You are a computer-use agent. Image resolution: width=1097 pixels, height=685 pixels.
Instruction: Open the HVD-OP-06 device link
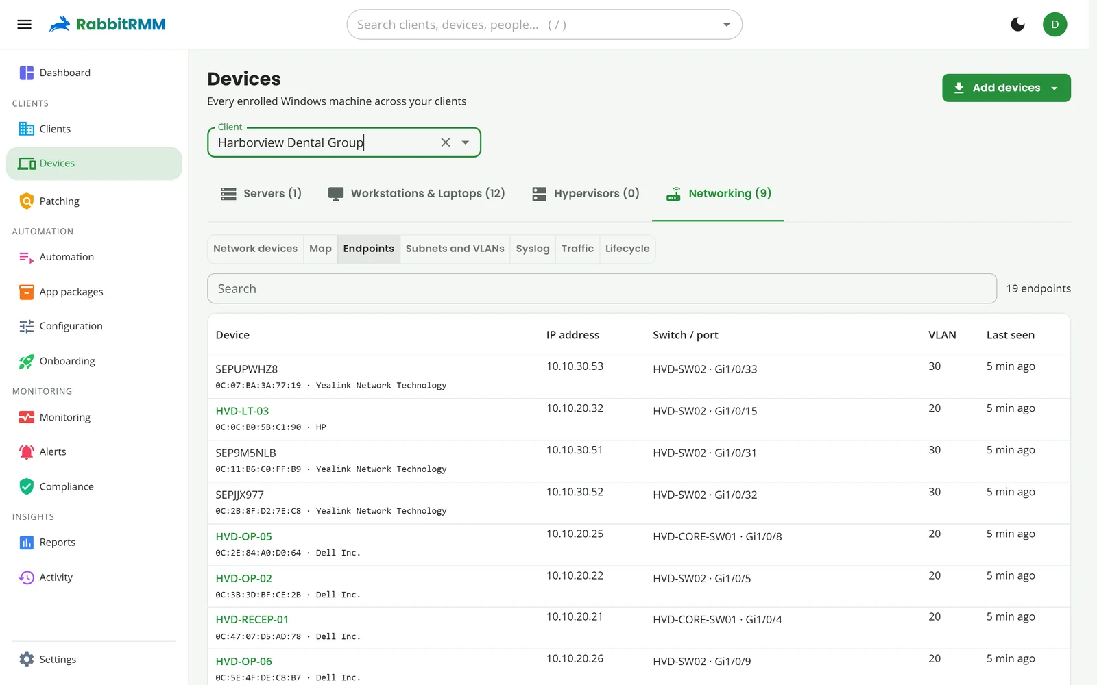(x=243, y=661)
